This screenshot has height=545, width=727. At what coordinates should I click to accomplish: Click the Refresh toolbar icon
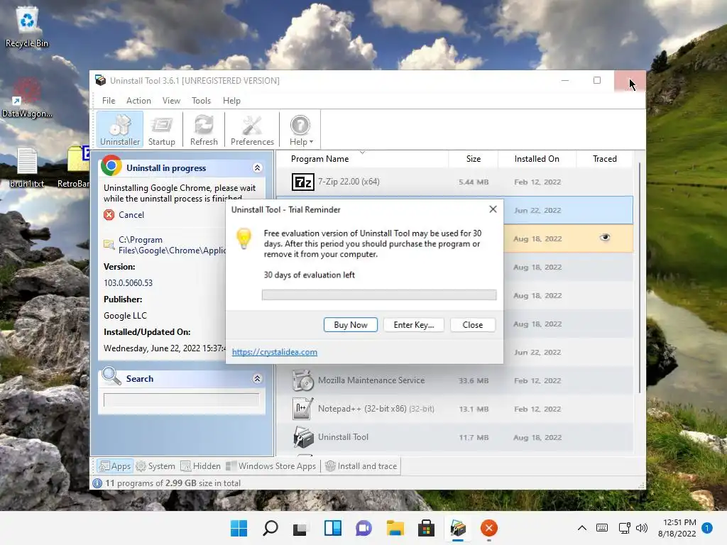pos(204,129)
